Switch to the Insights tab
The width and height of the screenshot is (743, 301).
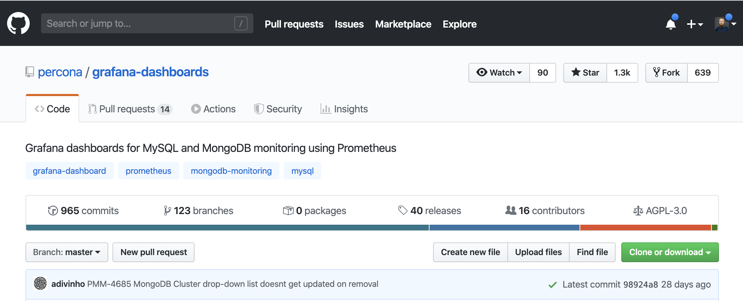pos(344,109)
